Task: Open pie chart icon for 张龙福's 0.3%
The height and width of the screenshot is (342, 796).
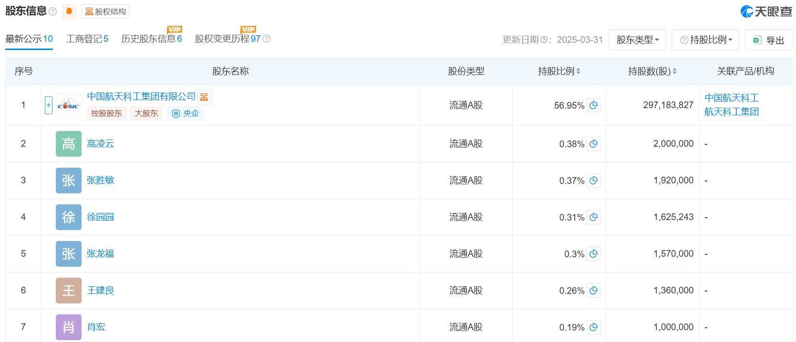Action: tap(593, 254)
